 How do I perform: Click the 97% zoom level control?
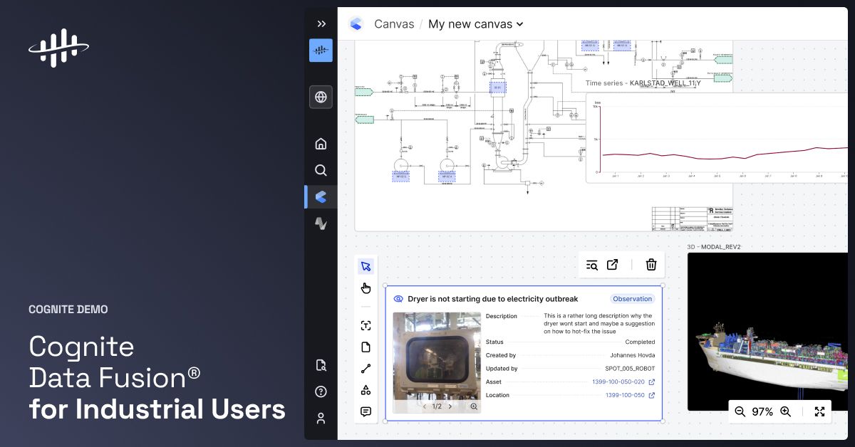[762, 411]
